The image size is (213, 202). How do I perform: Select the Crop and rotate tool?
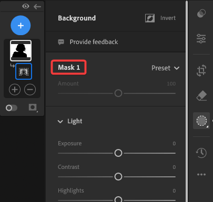pyautogui.click(x=201, y=71)
